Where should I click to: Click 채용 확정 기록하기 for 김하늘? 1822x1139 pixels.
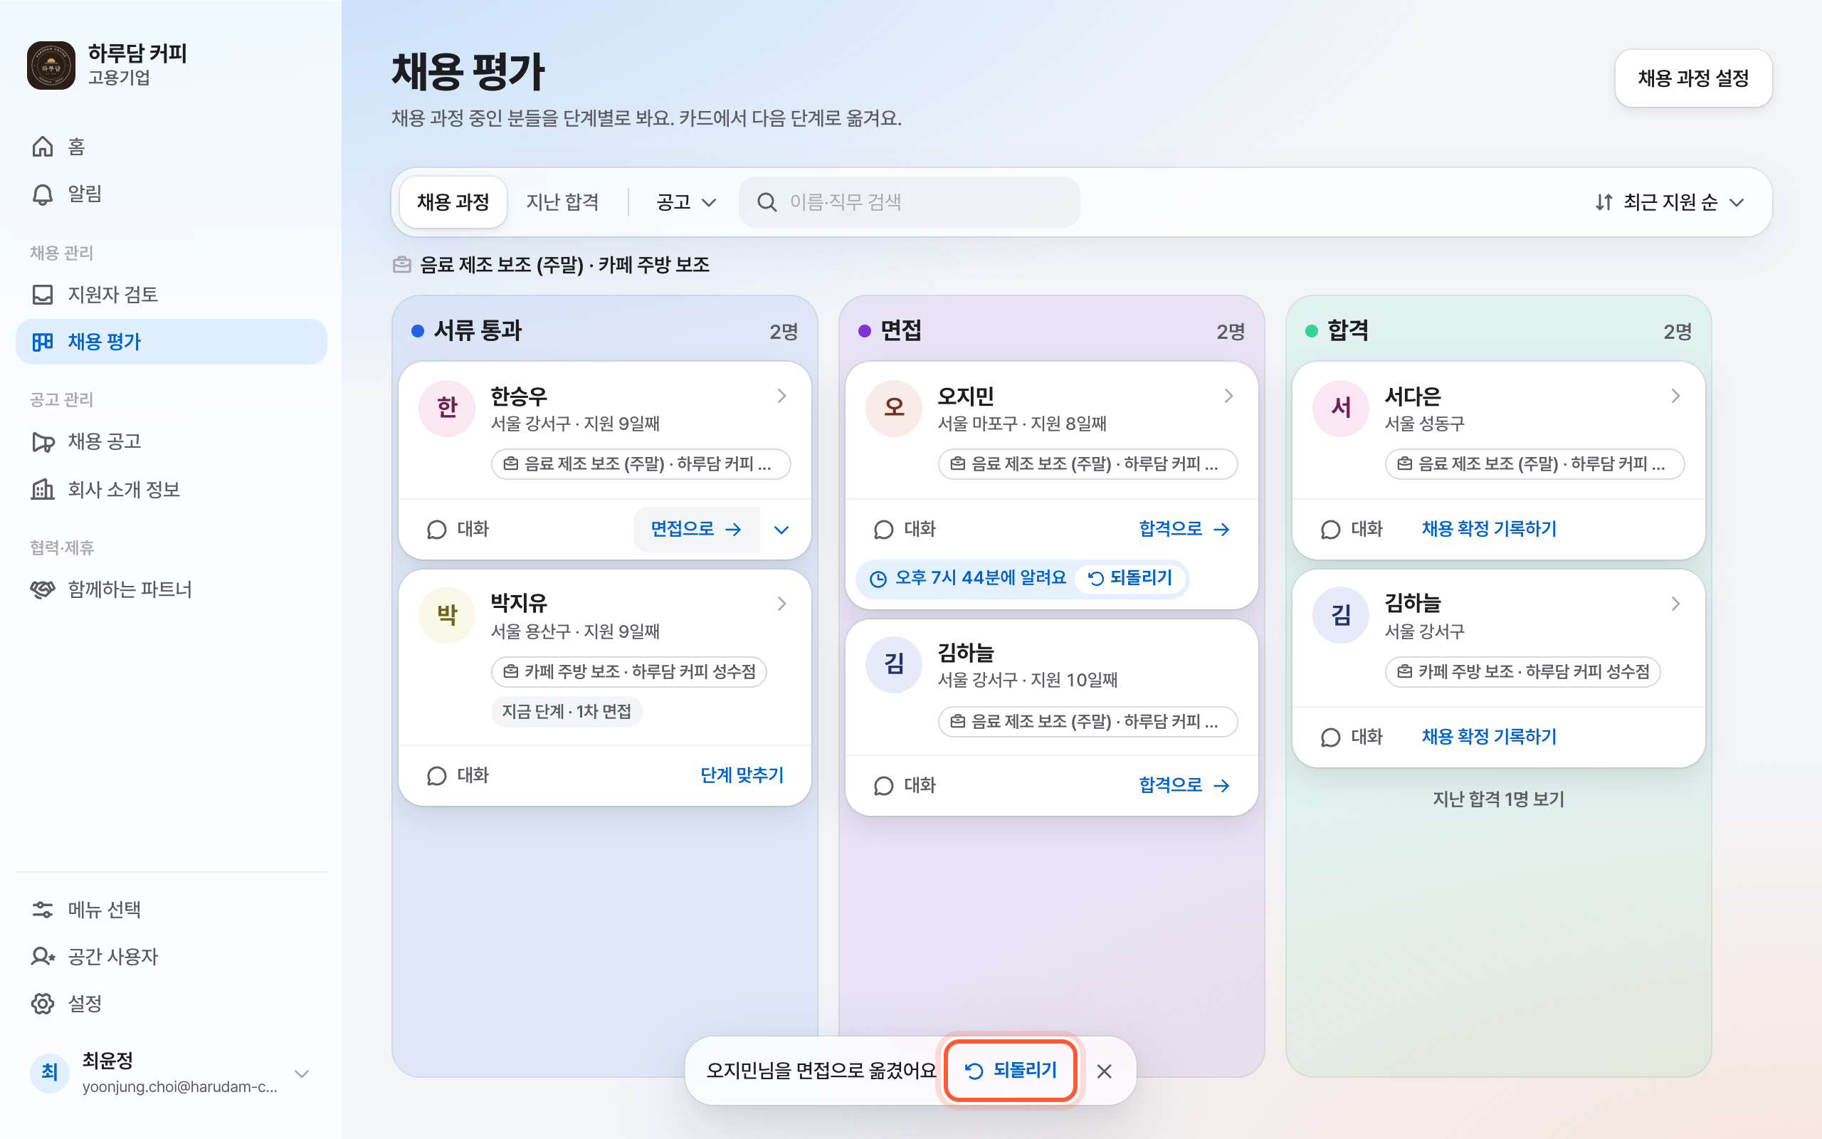click(1488, 737)
